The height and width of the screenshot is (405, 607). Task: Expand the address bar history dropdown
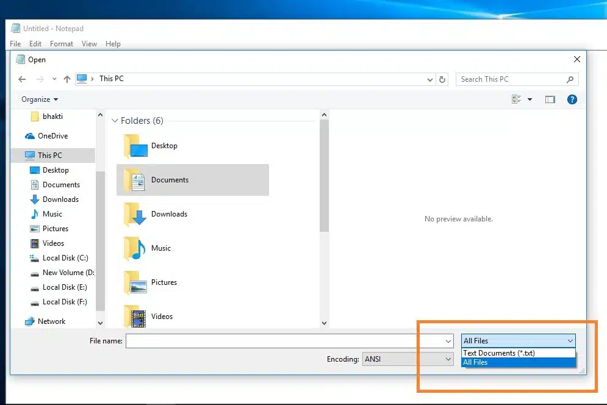[429, 80]
